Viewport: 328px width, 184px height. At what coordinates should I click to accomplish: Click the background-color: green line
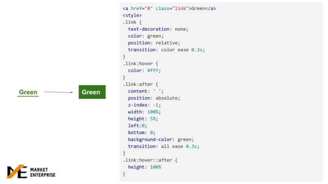coord(161,139)
